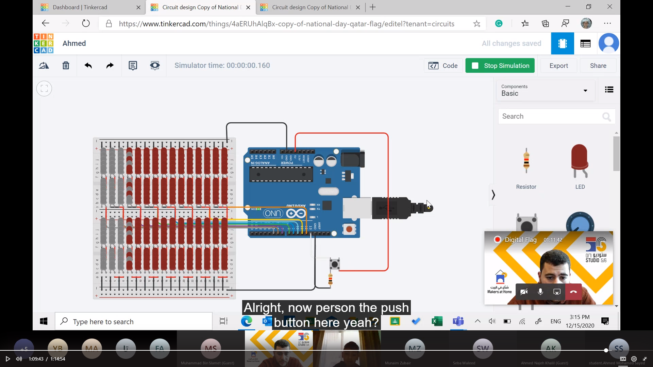Open Task View
Screen dimensions: 653x367
223,321
